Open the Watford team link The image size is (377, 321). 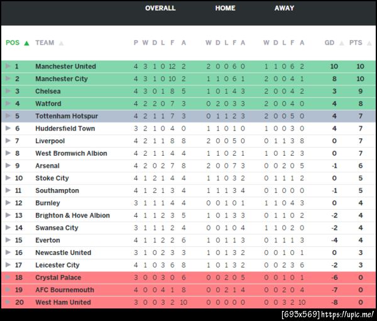48,104
